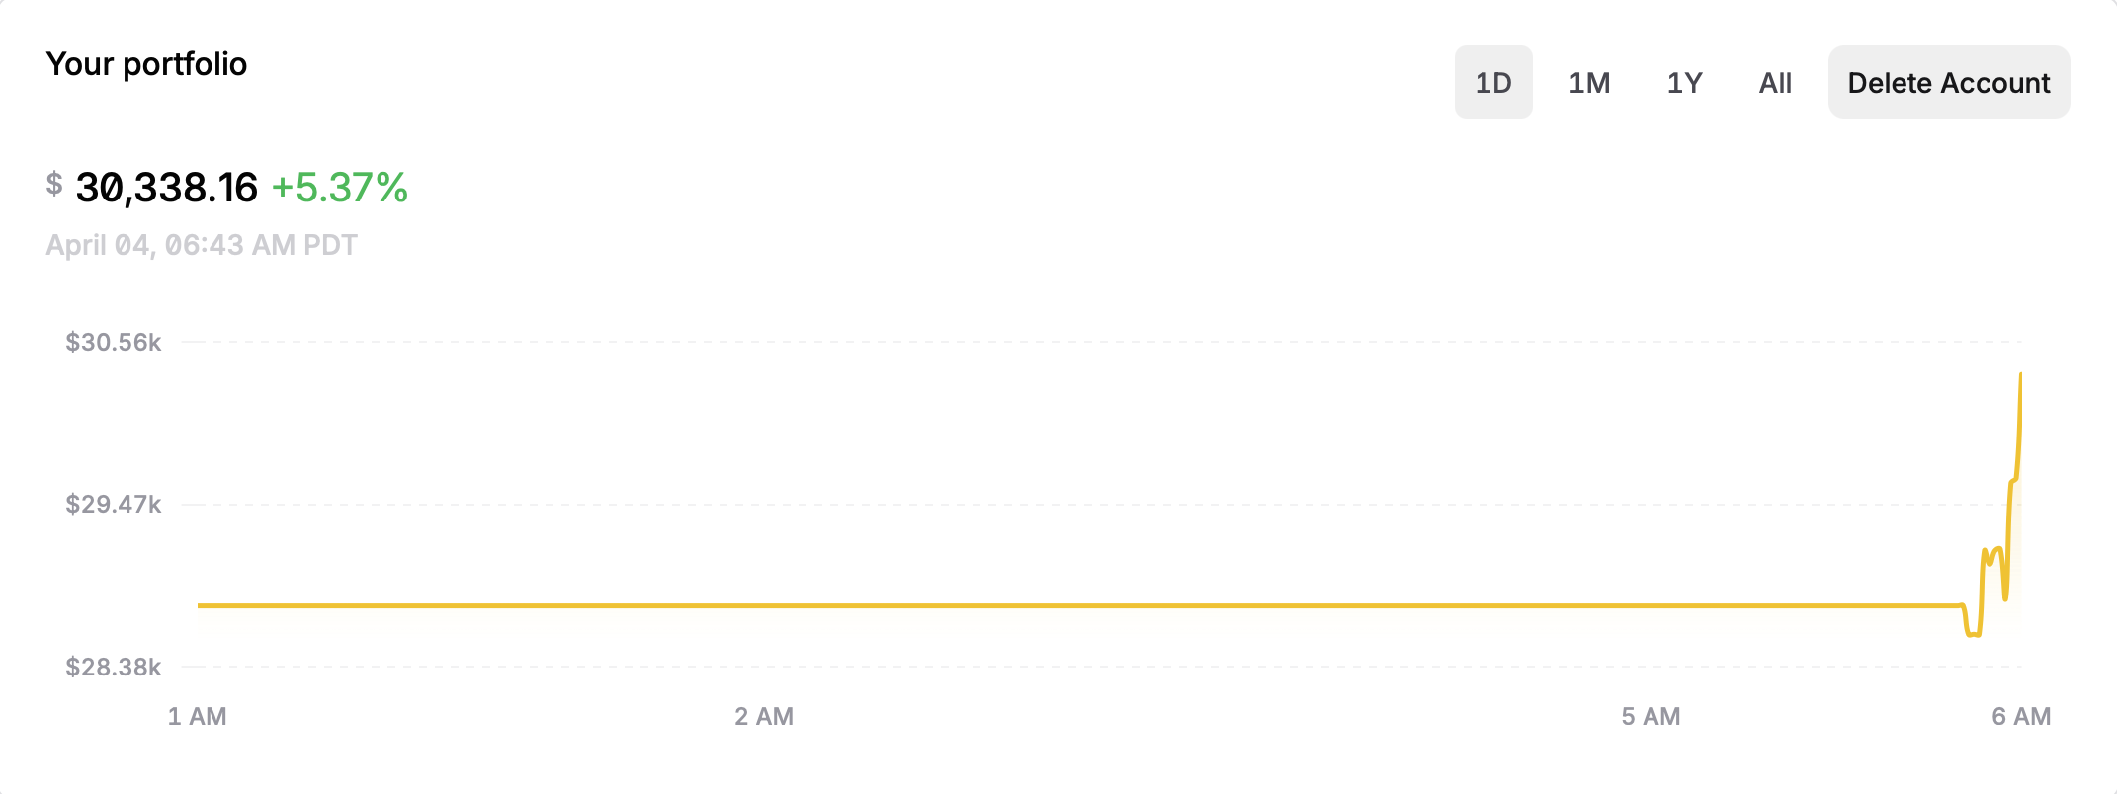Click the Your portfolio heading
Image resolution: width=2117 pixels, height=794 pixels.
point(146,64)
